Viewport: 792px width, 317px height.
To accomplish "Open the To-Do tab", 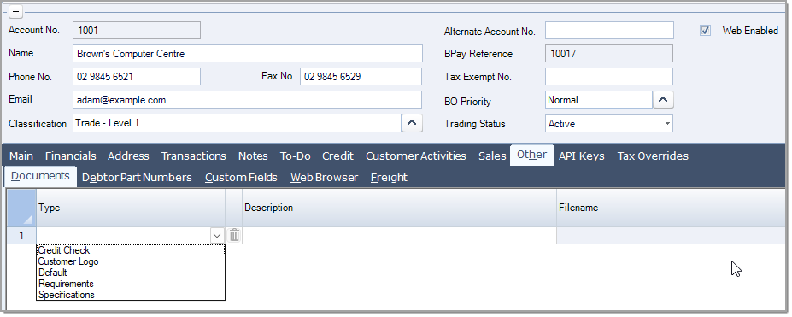I will click(x=295, y=156).
